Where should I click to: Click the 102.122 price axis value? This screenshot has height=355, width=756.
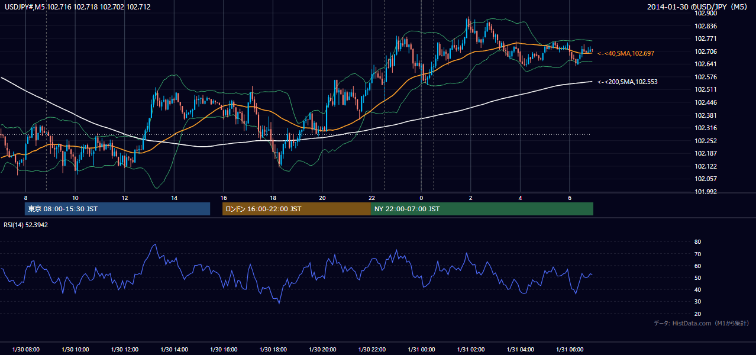coord(705,166)
